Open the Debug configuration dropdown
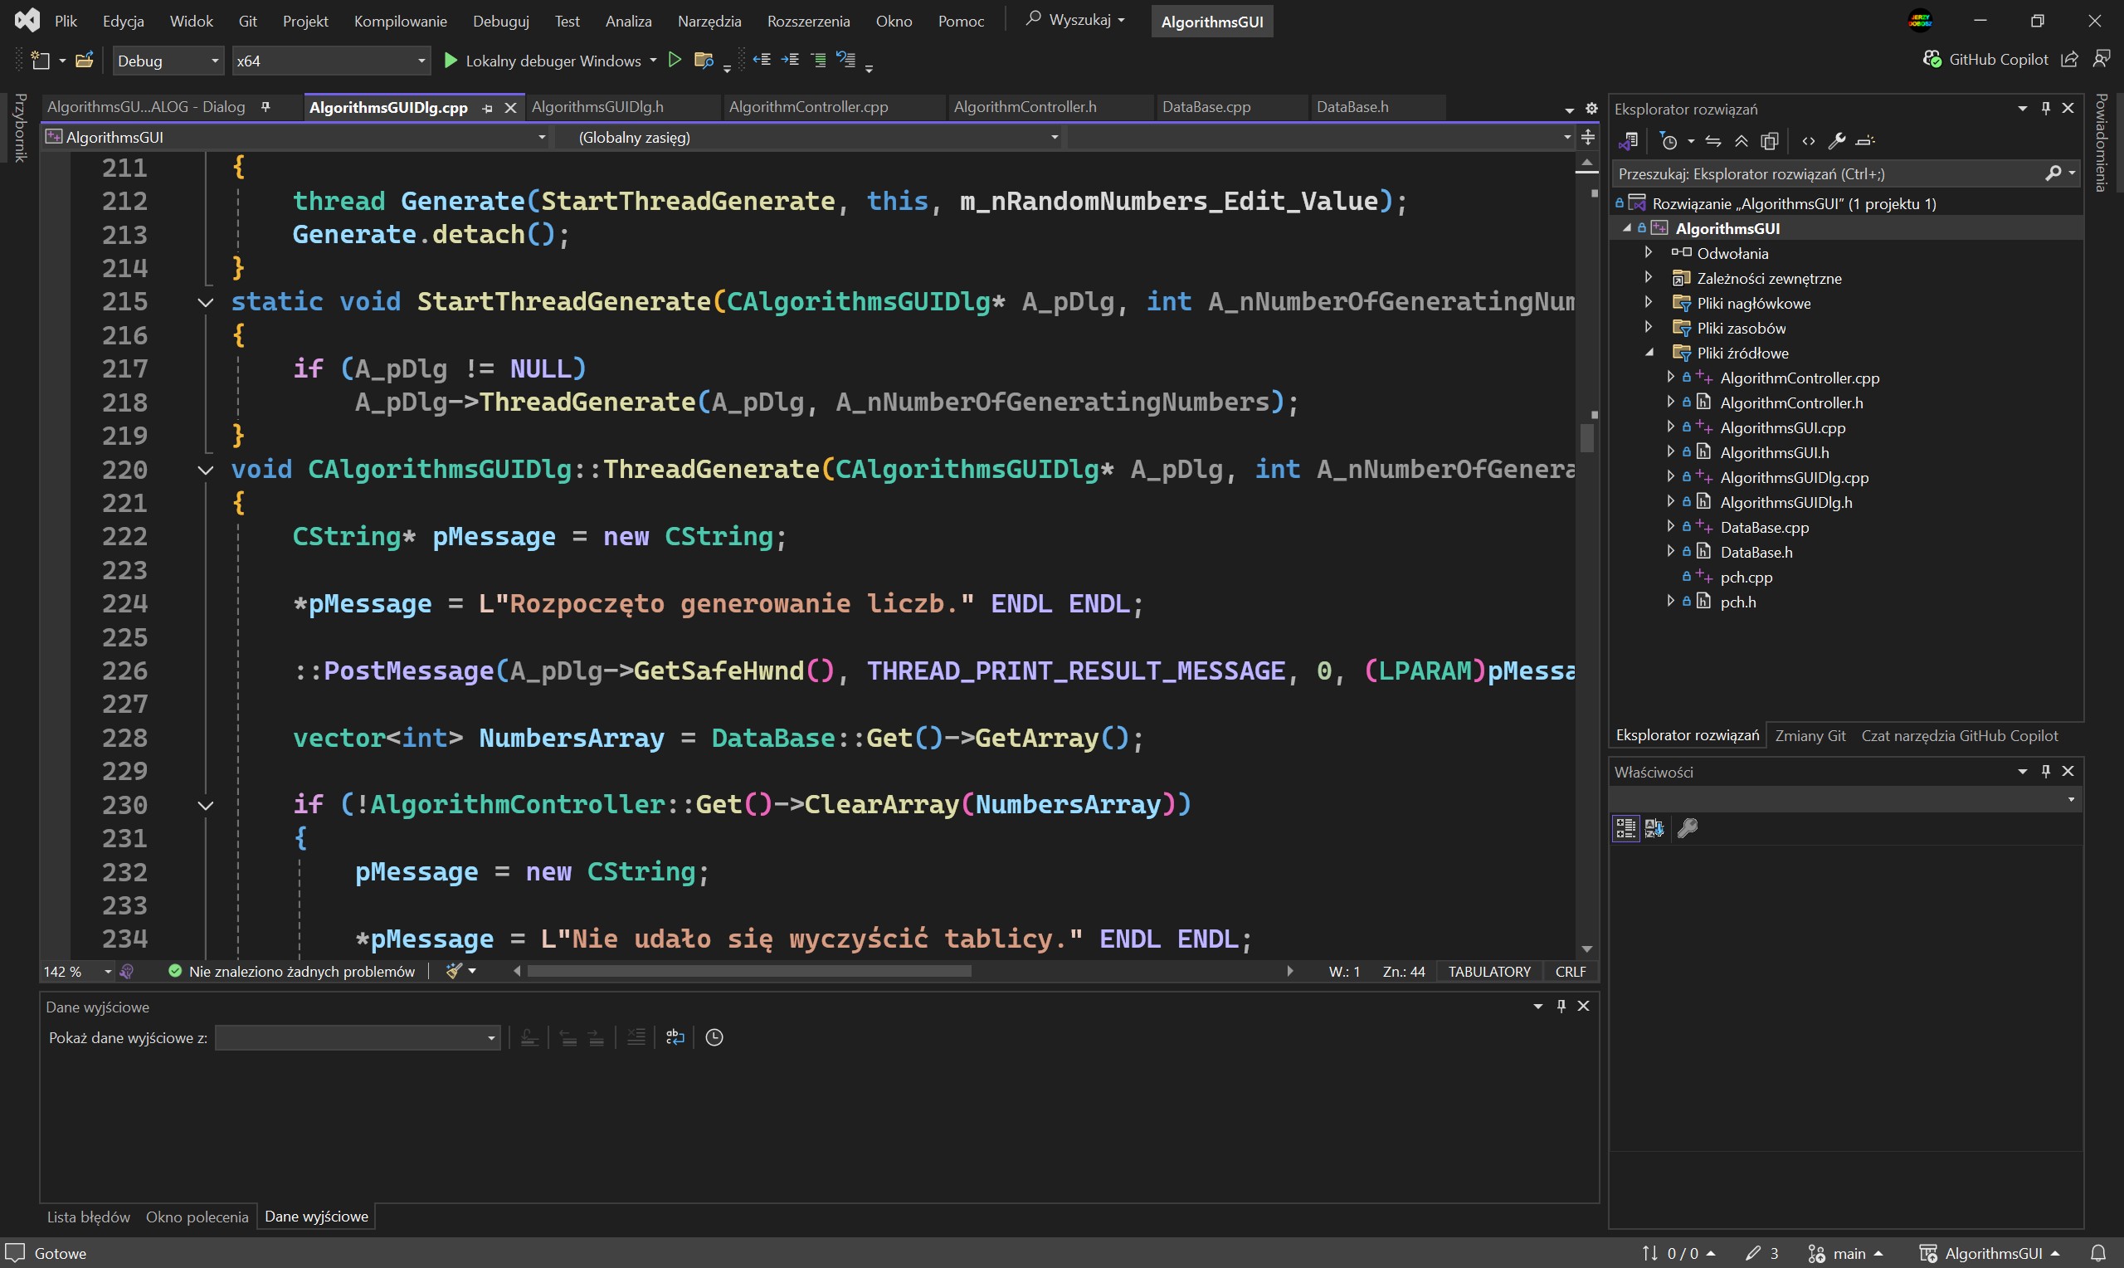The width and height of the screenshot is (2124, 1268). (x=168, y=61)
